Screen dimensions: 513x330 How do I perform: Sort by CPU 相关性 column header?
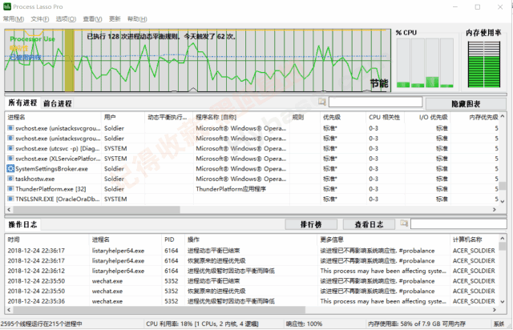pos(386,117)
